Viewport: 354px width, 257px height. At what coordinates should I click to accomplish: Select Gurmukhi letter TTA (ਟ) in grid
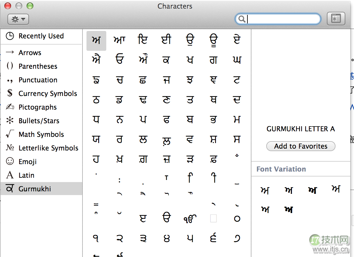237,80
